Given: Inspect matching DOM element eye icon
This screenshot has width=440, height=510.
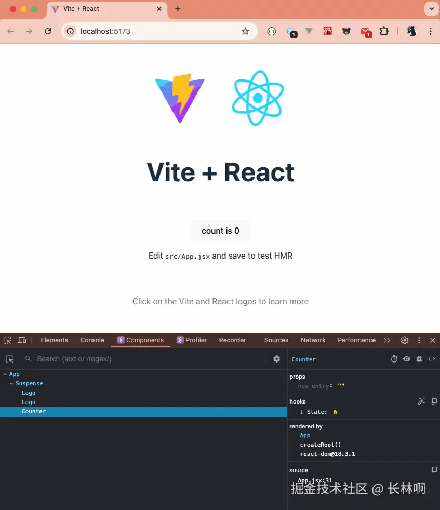Looking at the screenshot, I should (407, 359).
